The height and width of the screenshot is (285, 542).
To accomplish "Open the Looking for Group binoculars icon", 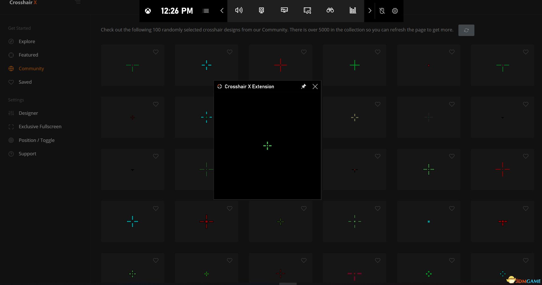I will 330,11.
